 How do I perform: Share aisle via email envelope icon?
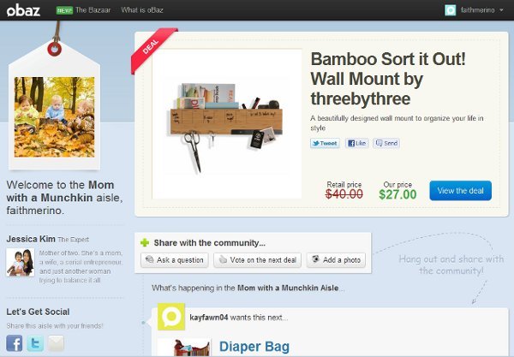[x=56, y=343]
